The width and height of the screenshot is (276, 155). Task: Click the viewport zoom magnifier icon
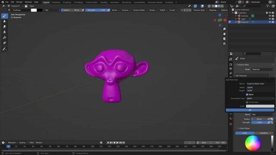coord(224,29)
